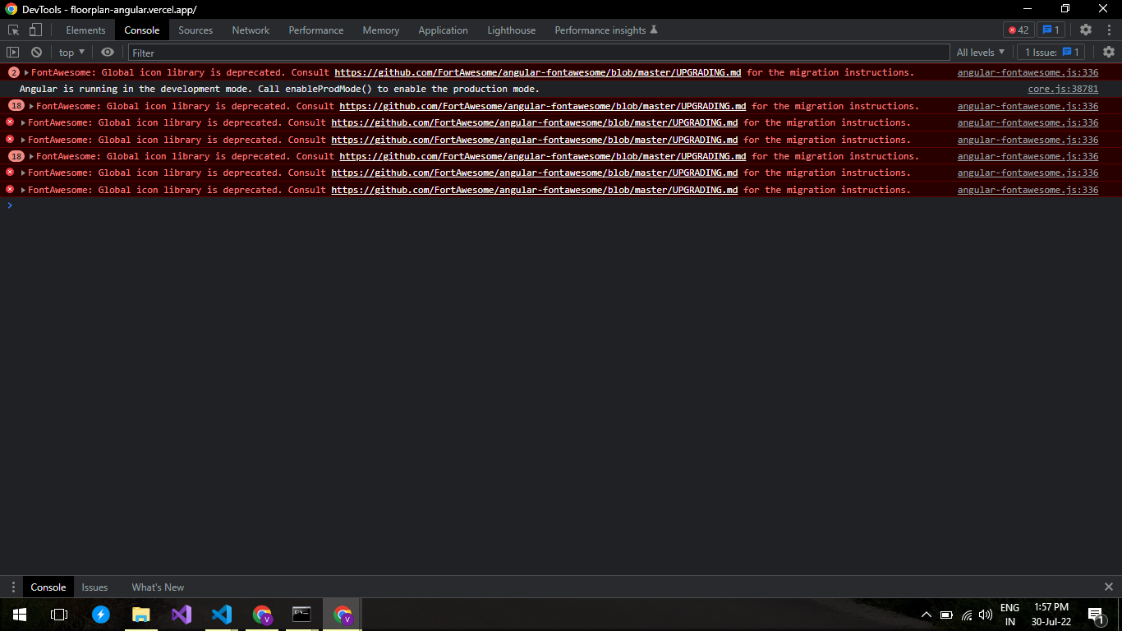
Task: Open the top JavaScript context dropdown
Action: 71,52
